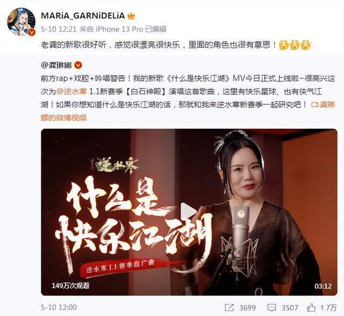The width and height of the screenshot is (344, 316).
Task: Open the @逆水寒 mention link
Action: [x=71, y=92]
